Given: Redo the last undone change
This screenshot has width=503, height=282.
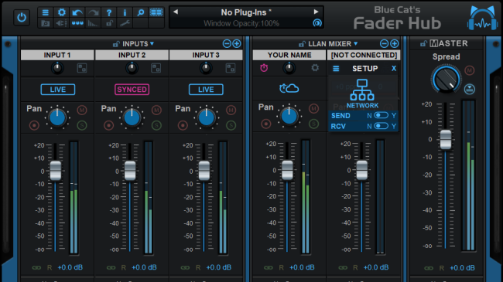Looking at the screenshot, I should 94,12.
